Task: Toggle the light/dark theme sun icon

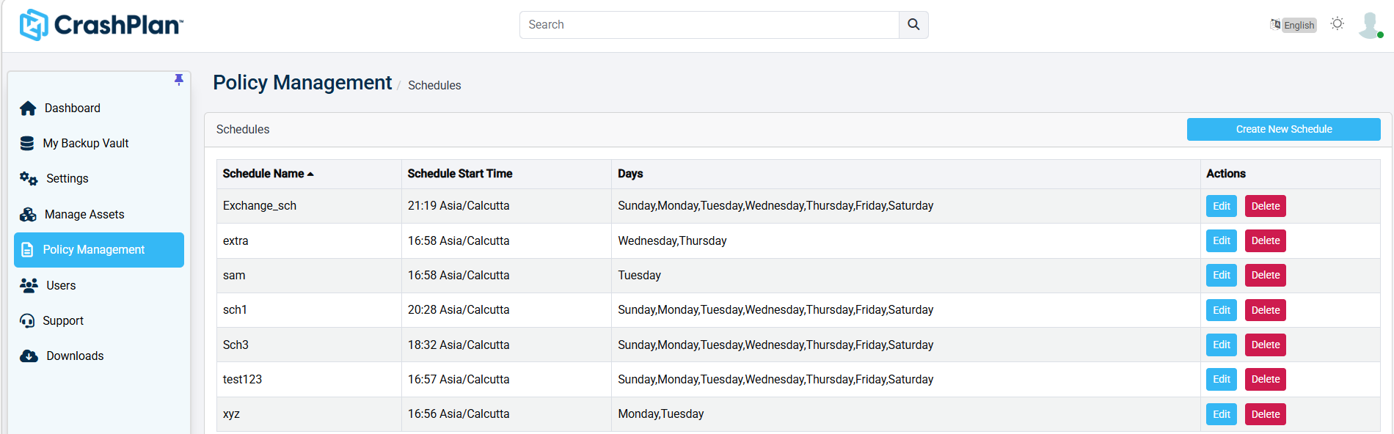Action: point(1338,23)
